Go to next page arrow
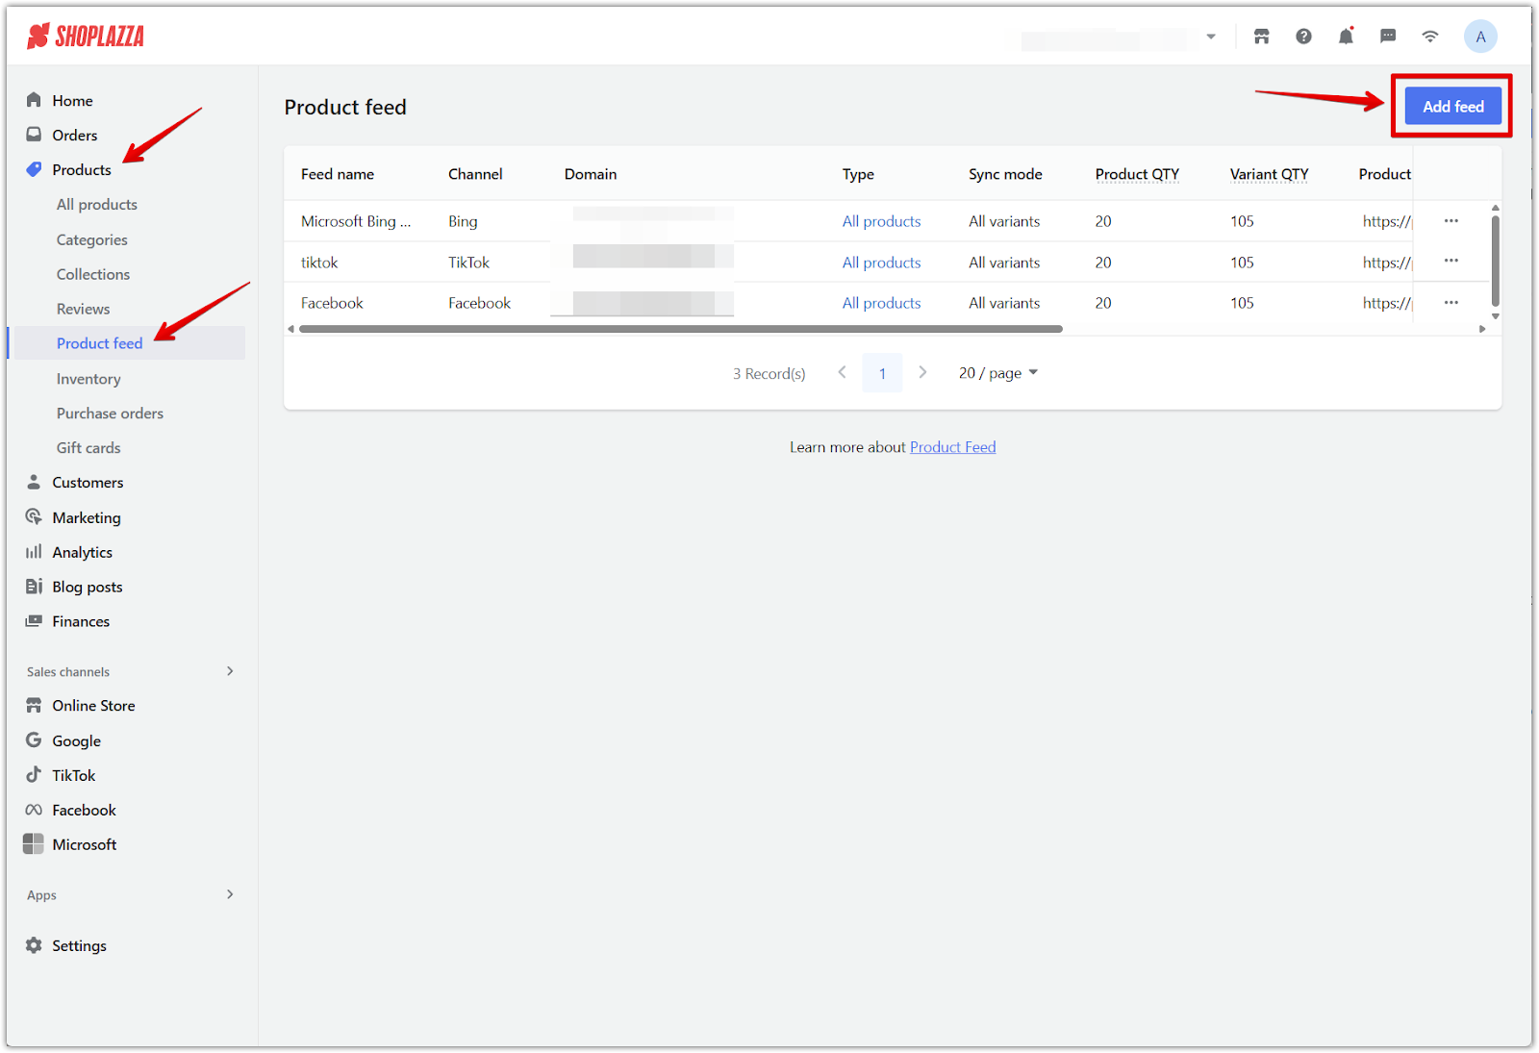This screenshot has height=1053, width=1539. 922,372
